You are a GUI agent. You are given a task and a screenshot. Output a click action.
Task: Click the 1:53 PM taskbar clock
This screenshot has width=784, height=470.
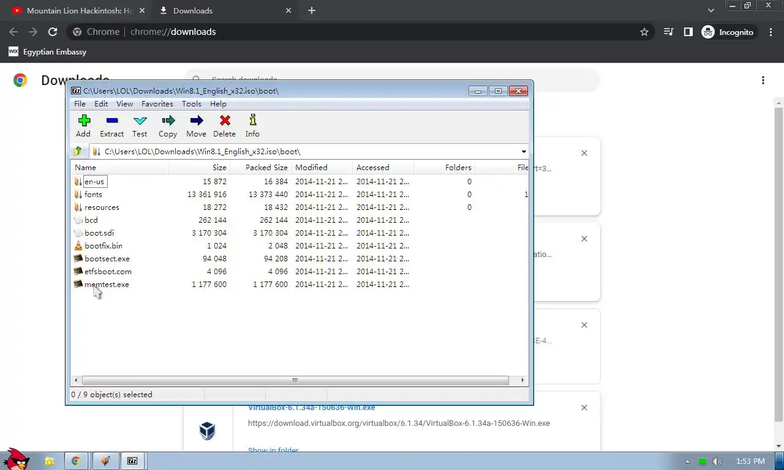[x=750, y=461]
